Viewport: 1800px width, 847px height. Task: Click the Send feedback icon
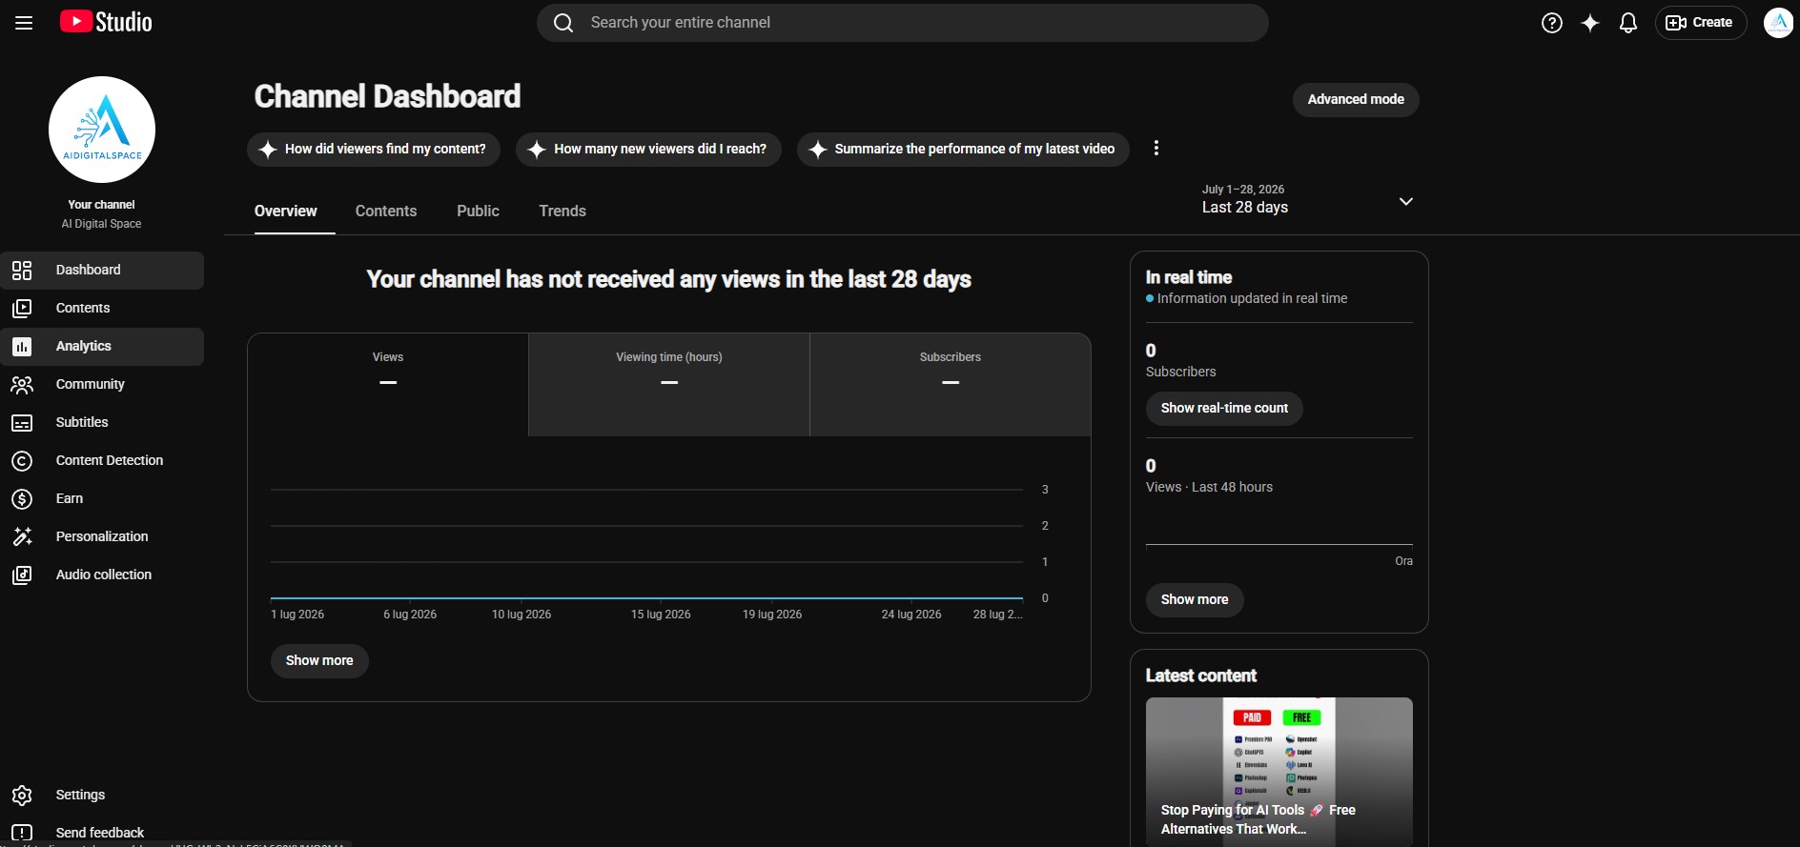click(x=22, y=833)
